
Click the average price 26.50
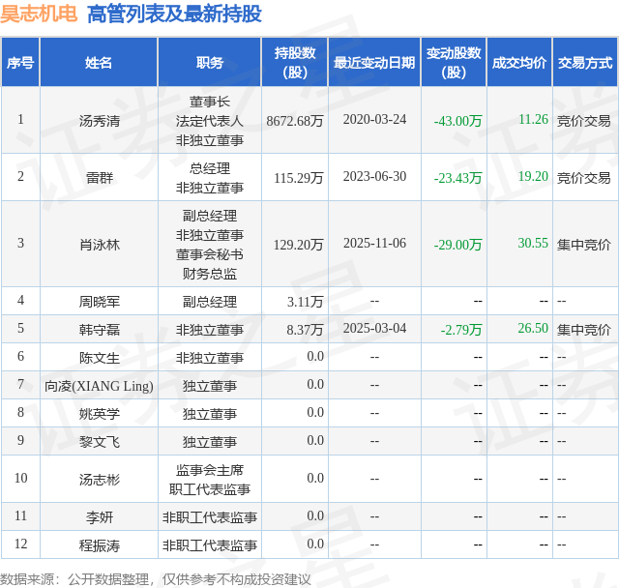(533, 328)
